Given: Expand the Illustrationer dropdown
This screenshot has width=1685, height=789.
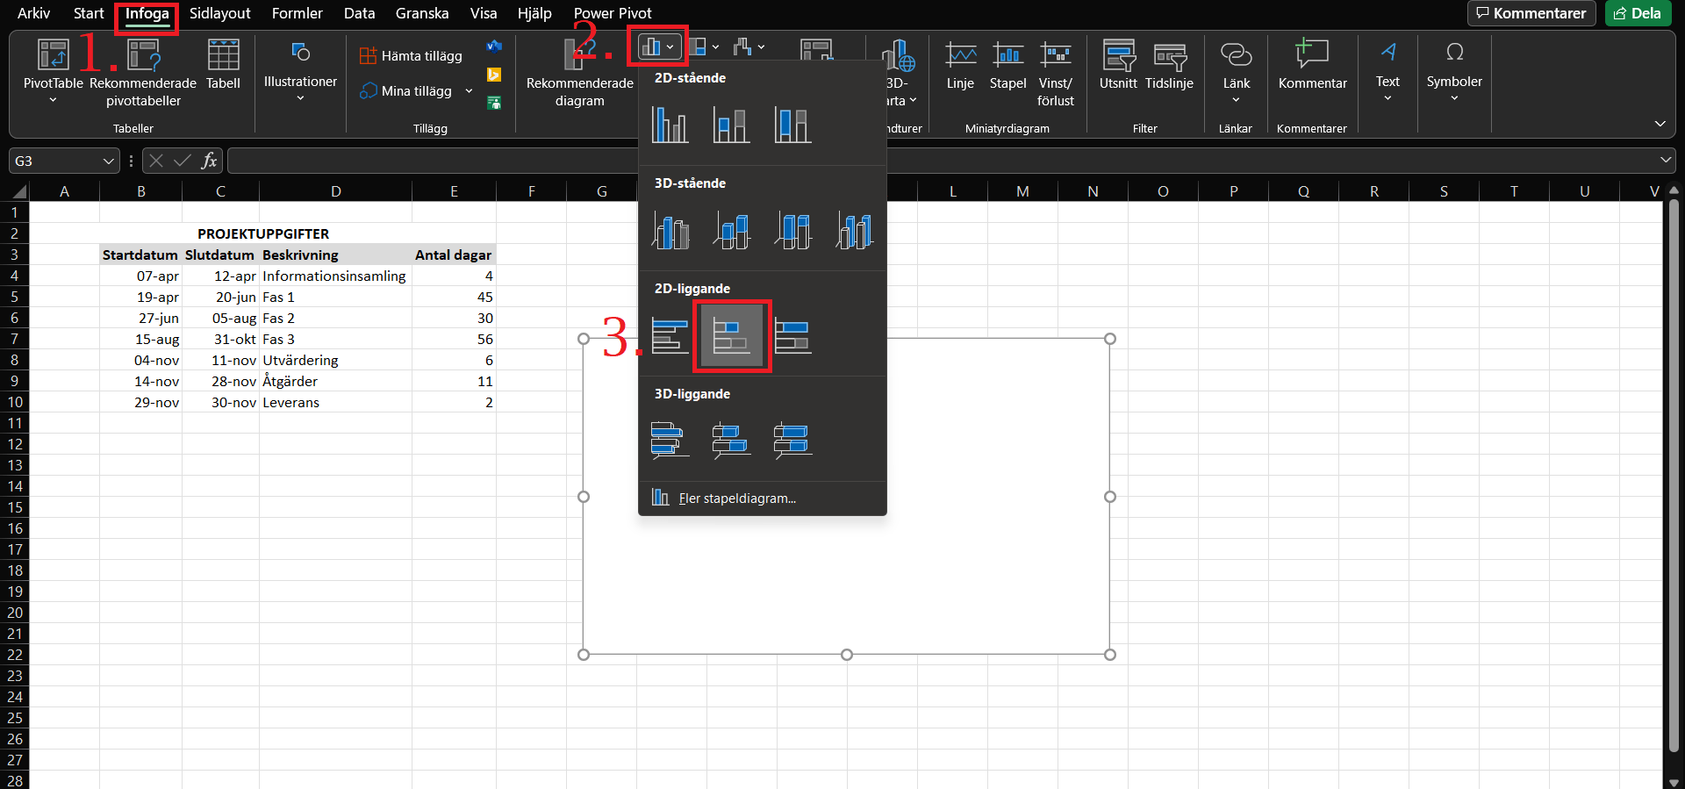Looking at the screenshot, I should click(x=300, y=70).
